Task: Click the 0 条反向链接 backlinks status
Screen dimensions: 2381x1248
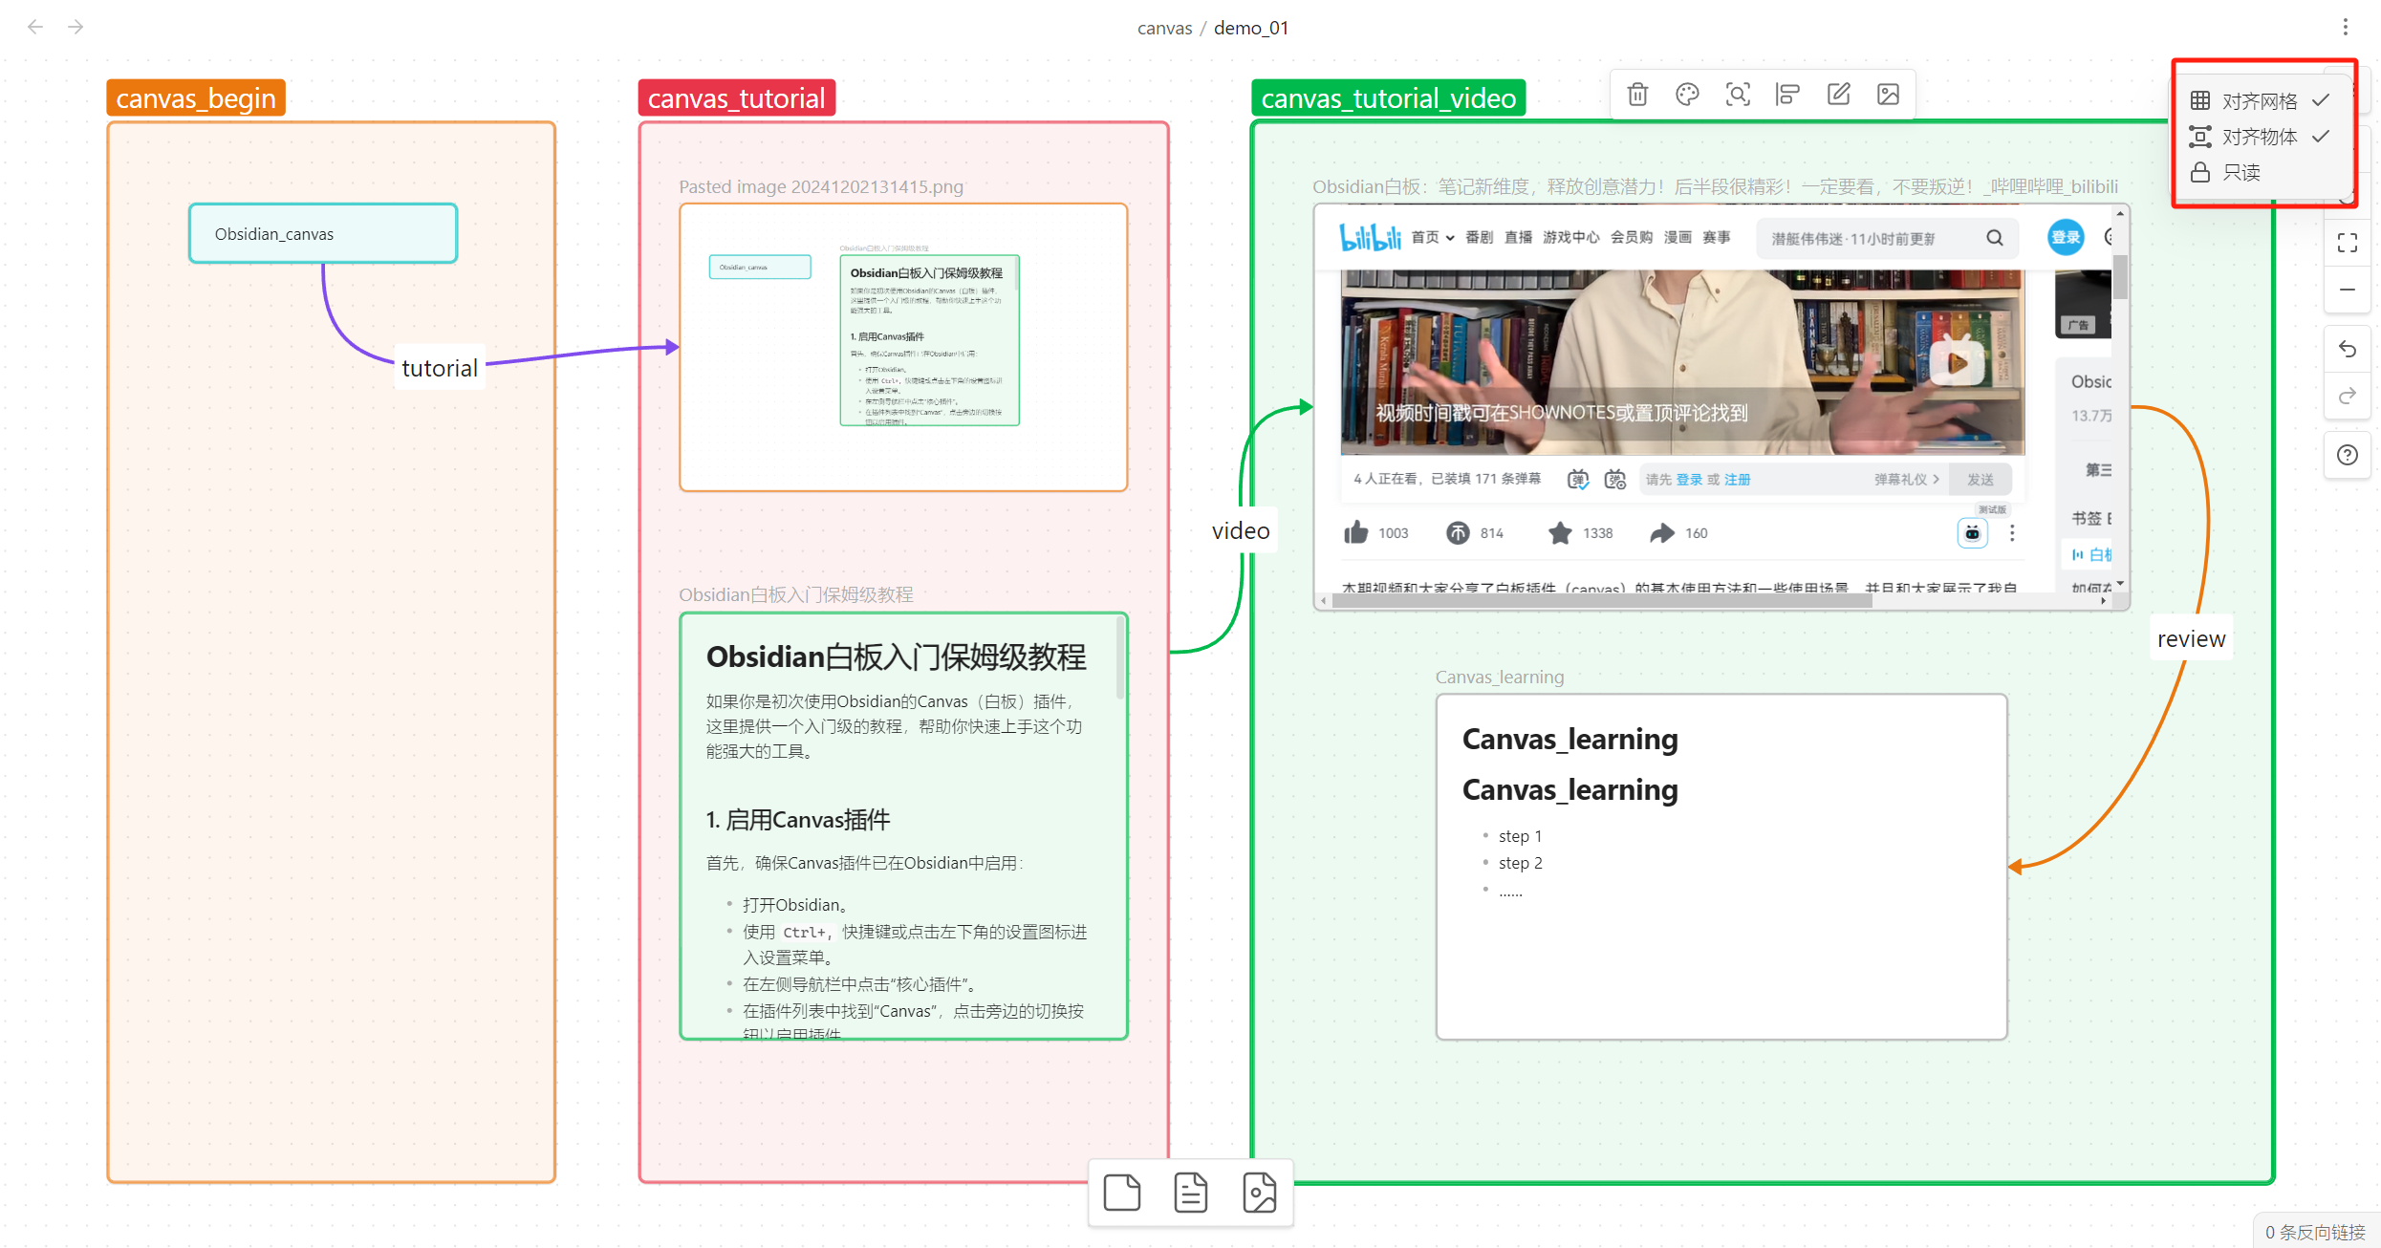Action: [2315, 1232]
